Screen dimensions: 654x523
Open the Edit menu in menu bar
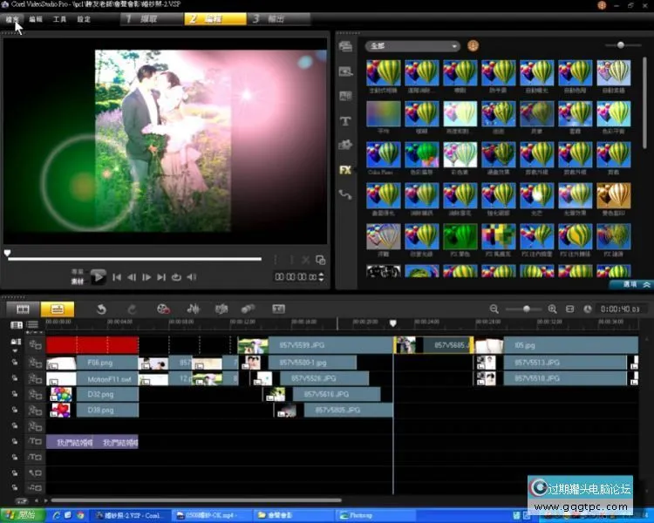pos(36,18)
